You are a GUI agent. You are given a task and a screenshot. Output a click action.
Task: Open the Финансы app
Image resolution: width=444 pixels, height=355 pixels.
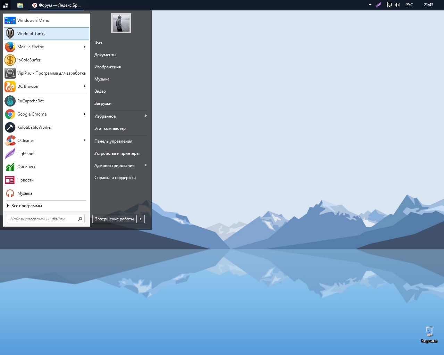tap(26, 167)
